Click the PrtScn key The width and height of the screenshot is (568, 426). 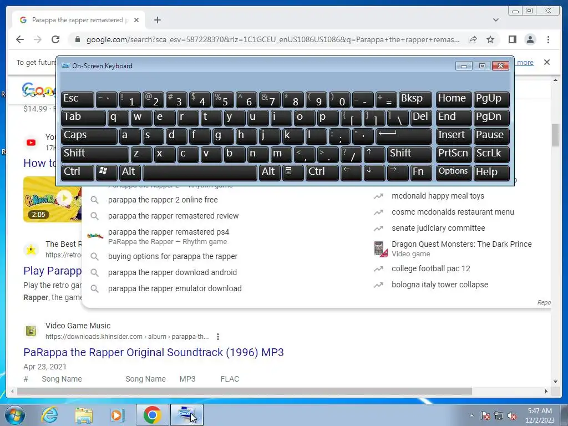pyautogui.click(x=453, y=154)
